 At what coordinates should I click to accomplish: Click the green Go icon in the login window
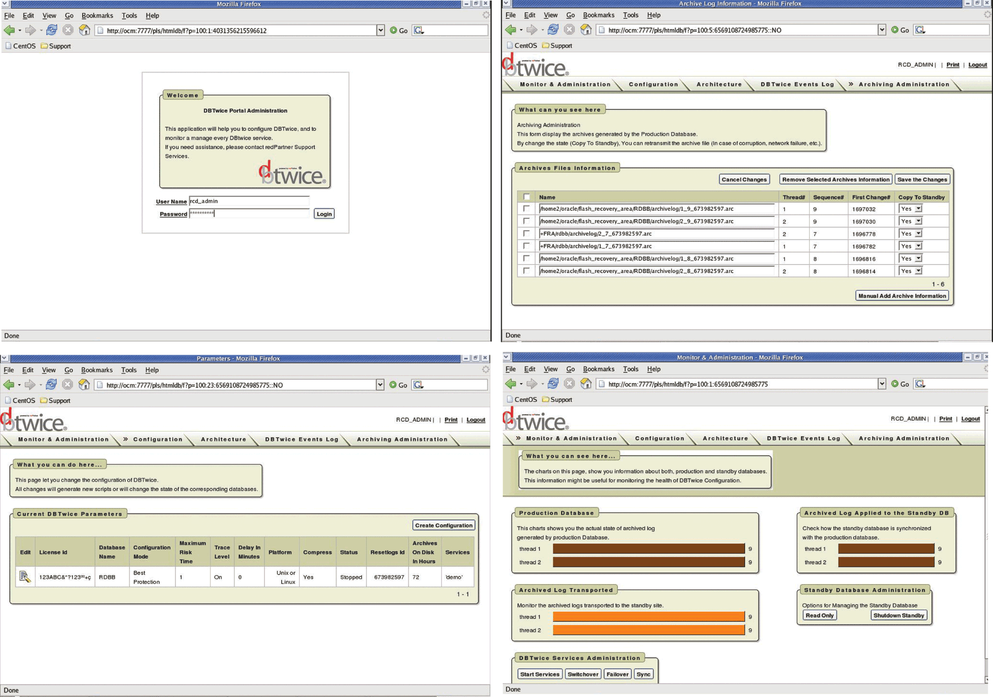click(393, 31)
